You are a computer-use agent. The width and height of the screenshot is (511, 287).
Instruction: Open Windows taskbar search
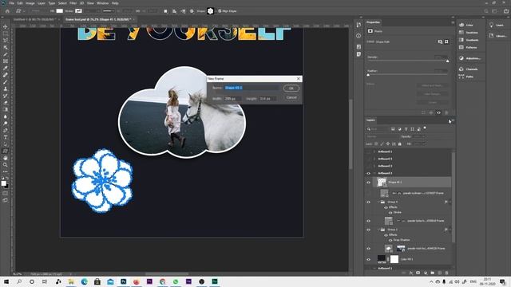19,281
